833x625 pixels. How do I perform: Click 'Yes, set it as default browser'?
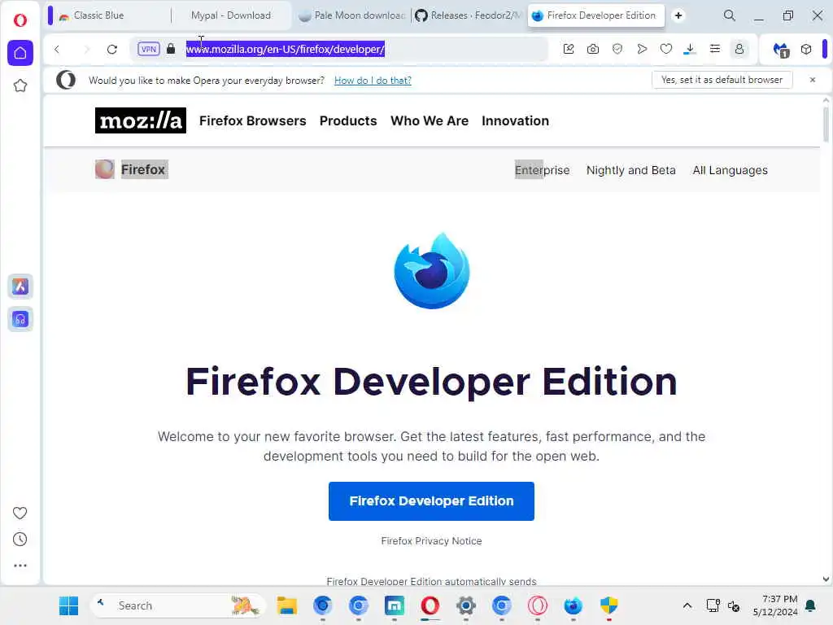pyautogui.click(x=722, y=80)
